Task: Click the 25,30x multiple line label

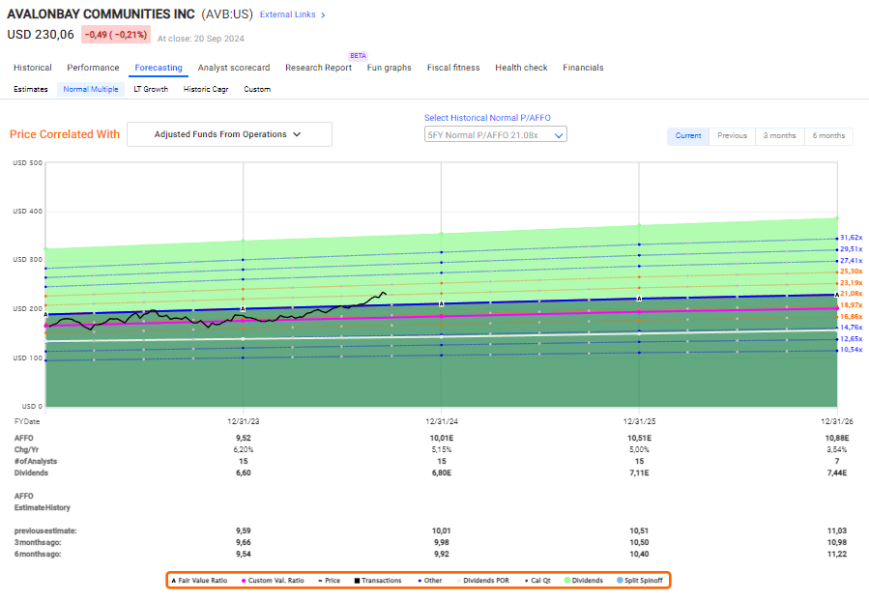Action: [852, 272]
